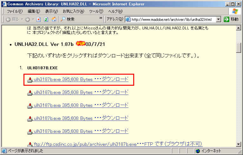
Task: Click the ftp.csdinc.co.jp FTP download link
Action: [x=118, y=144]
